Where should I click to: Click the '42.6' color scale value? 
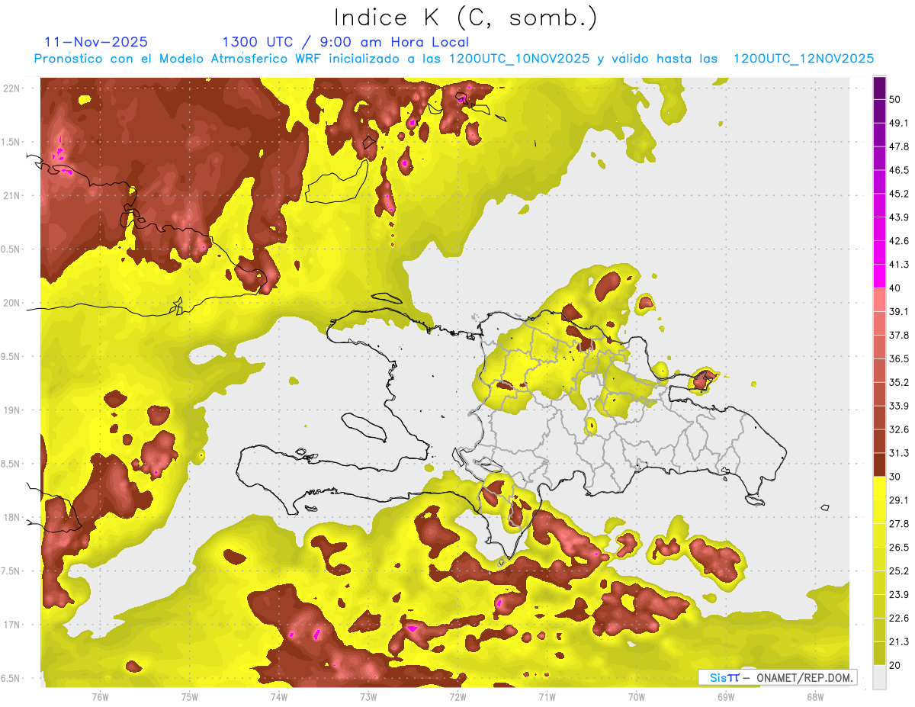click(x=899, y=241)
